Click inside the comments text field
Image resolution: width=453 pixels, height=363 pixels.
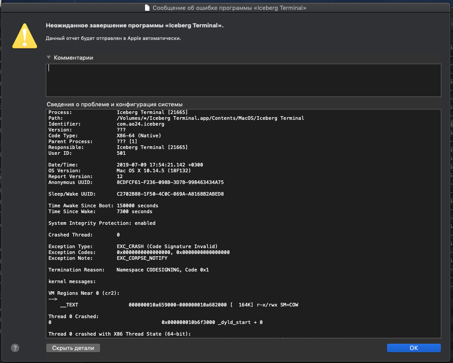[x=243, y=80]
